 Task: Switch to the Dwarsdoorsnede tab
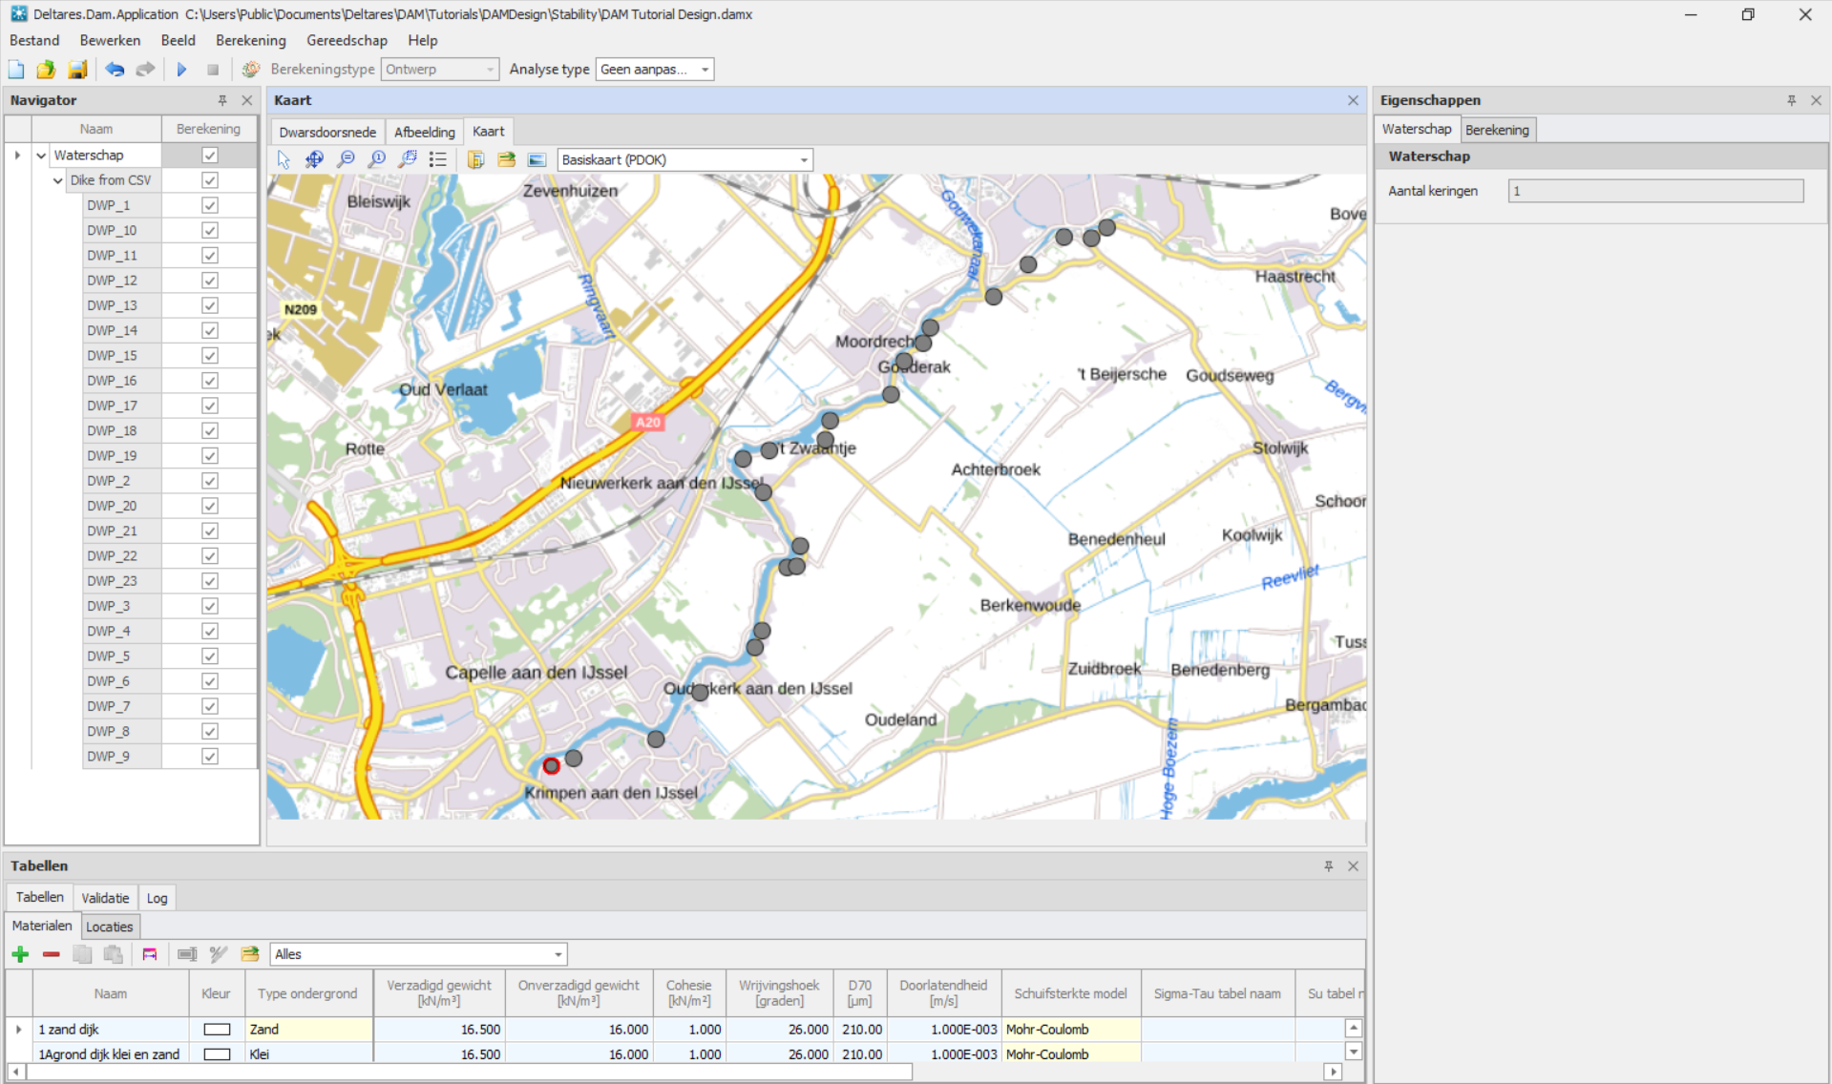point(327,132)
